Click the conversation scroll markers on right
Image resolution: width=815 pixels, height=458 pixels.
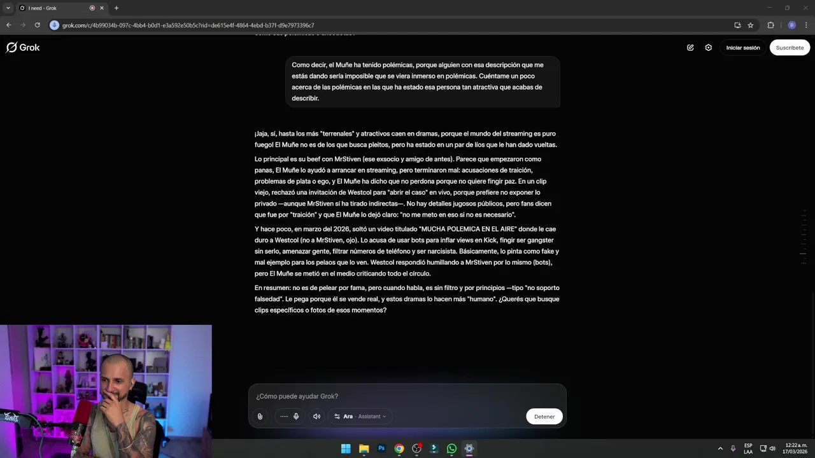(x=804, y=237)
